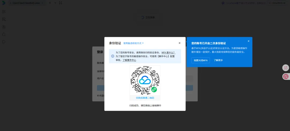Open the floating grid-plus widget on right edge

286,68
